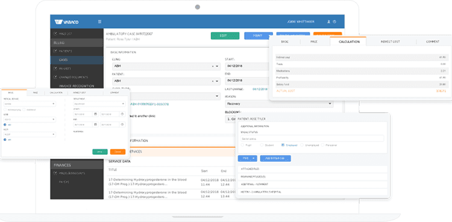Open the Department dropdown in dialog

pos(99,103)
